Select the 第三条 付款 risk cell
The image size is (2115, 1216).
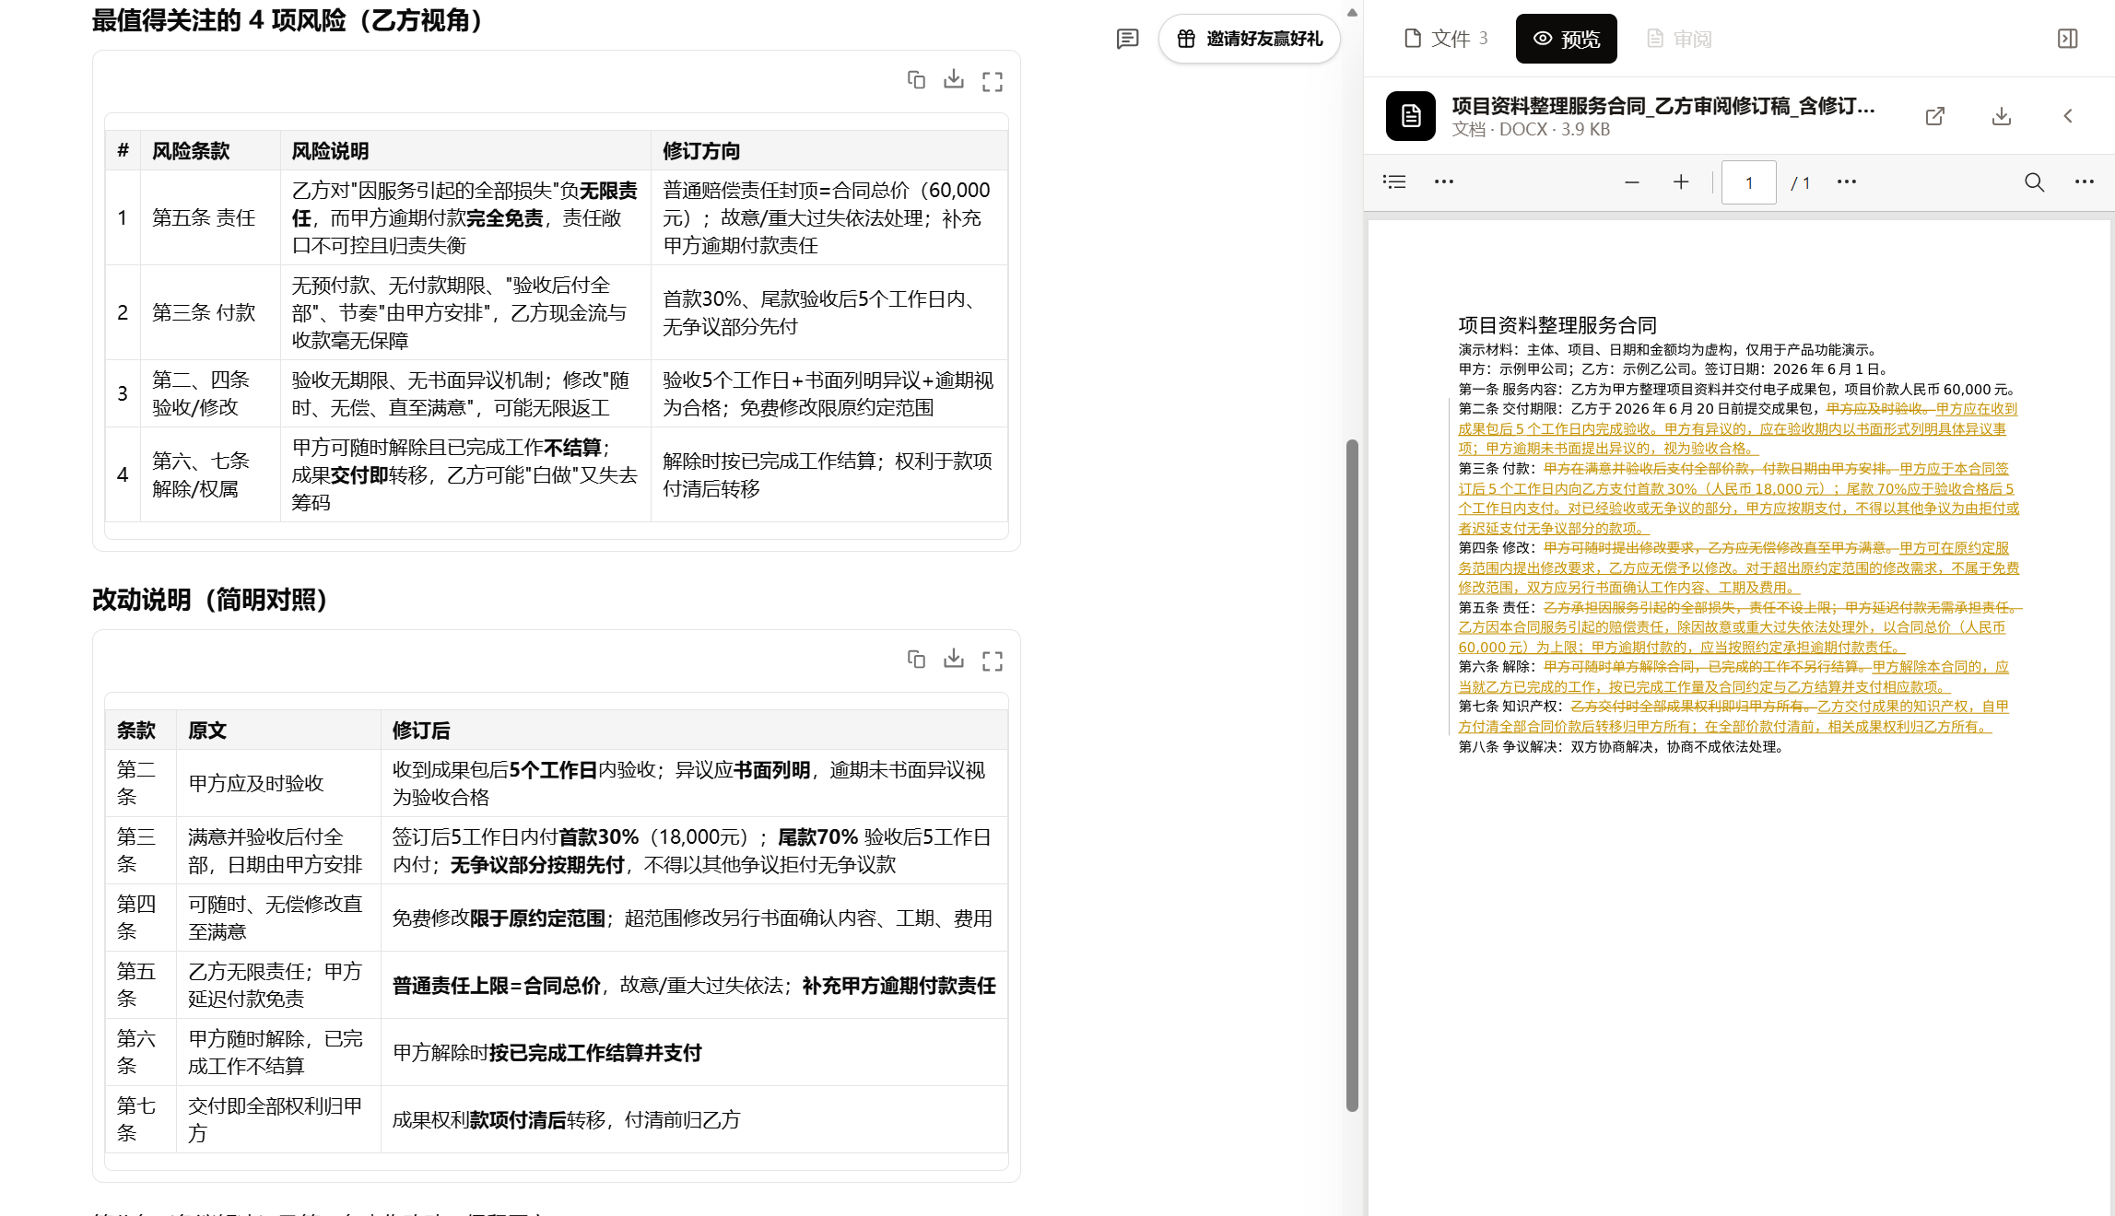pos(210,312)
